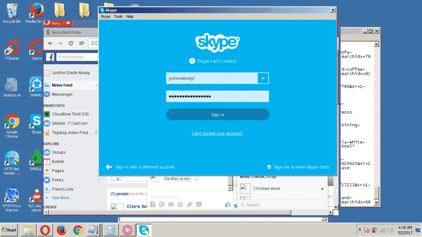Click the Start button

click(x=9, y=230)
